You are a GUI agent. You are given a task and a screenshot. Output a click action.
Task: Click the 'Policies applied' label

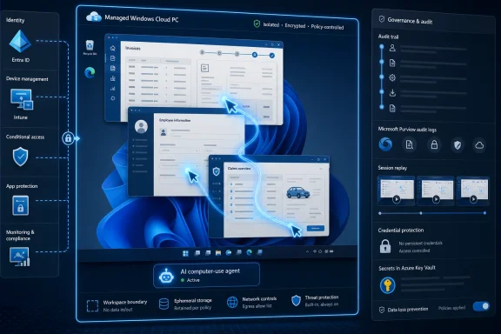(451, 308)
